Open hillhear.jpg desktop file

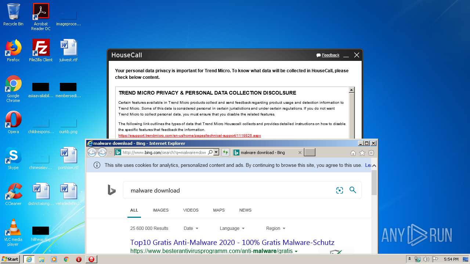pos(41,233)
